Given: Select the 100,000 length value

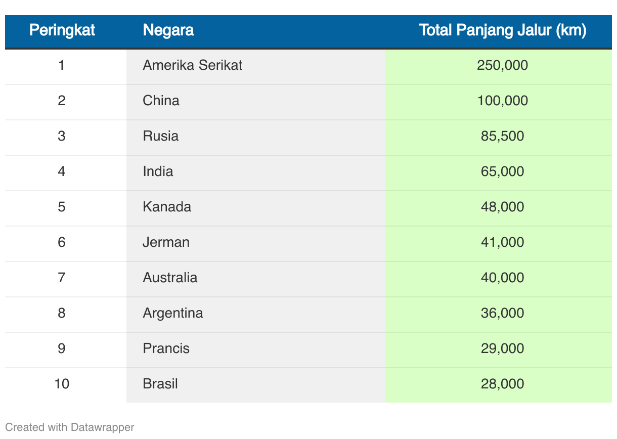Looking at the screenshot, I should [x=502, y=101].
